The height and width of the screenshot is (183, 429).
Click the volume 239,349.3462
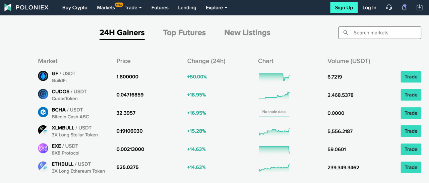(x=343, y=167)
